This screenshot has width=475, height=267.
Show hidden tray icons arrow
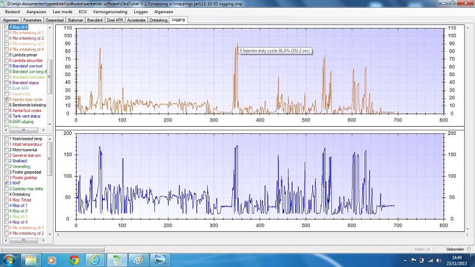[x=406, y=260]
